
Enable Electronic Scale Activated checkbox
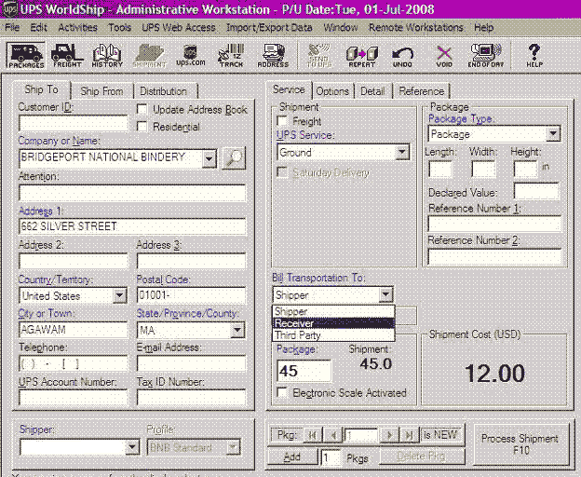click(x=282, y=392)
